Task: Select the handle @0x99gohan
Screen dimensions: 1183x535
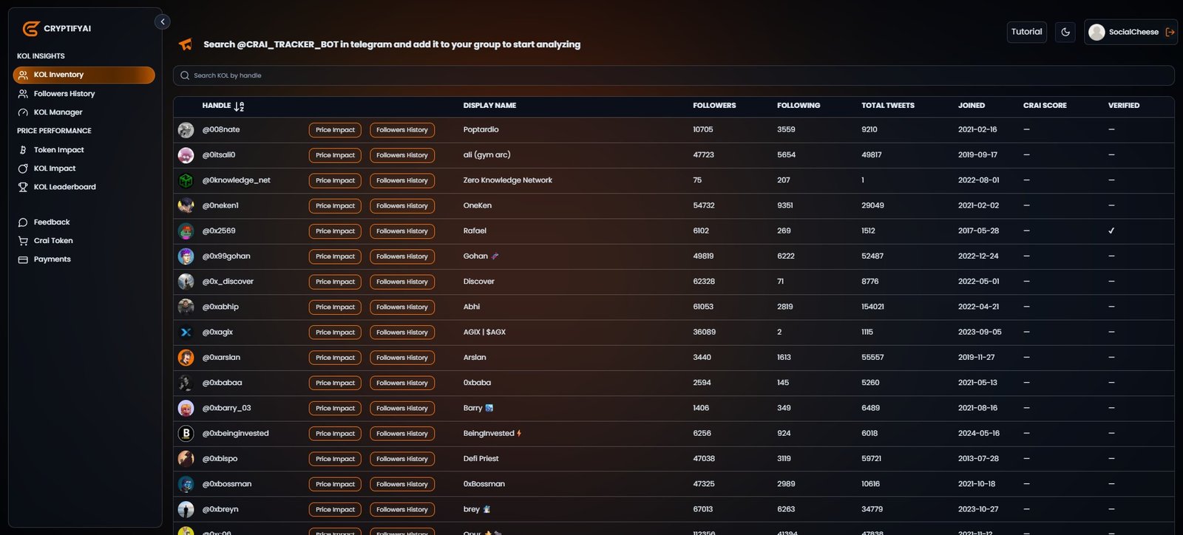Action: (226, 256)
